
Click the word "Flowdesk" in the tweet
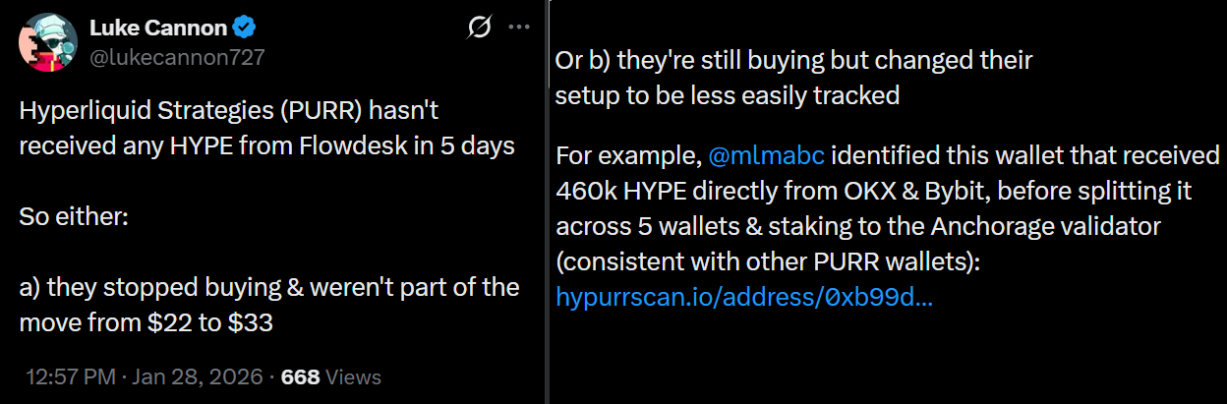point(320,145)
